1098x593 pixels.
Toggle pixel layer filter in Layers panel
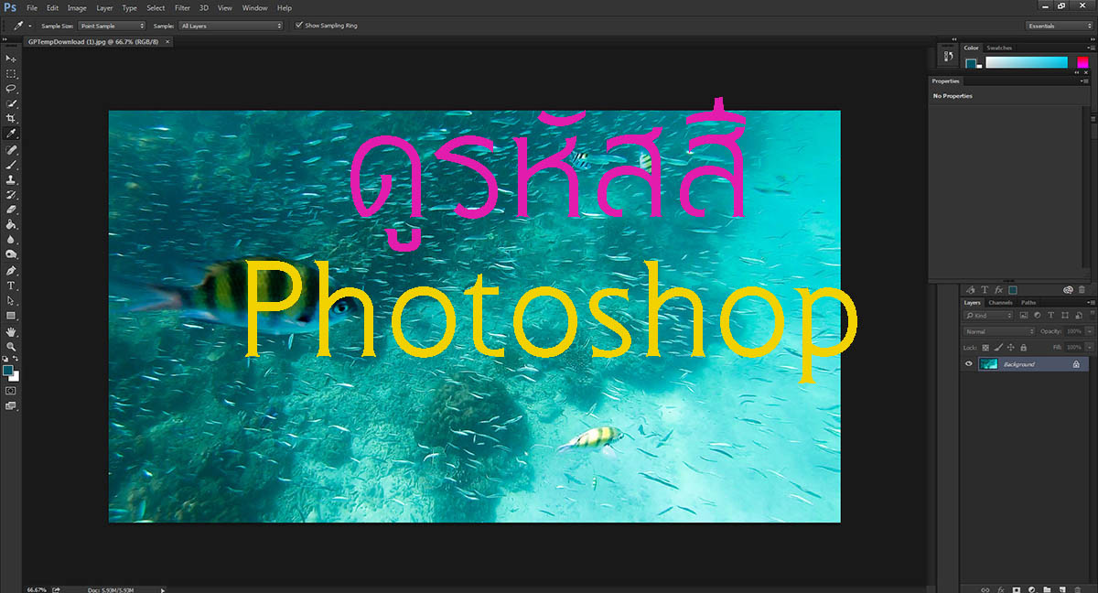click(x=1022, y=316)
